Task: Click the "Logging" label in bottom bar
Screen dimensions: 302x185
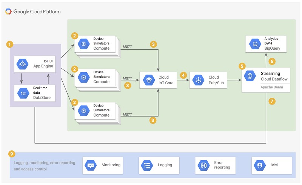Action: [x=165, y=165]
